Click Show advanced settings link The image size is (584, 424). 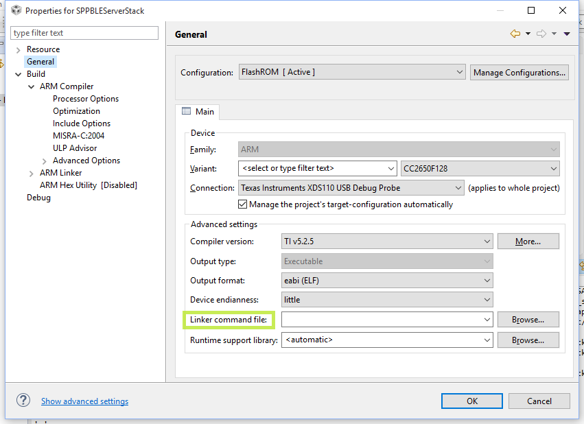coord(84,401)
